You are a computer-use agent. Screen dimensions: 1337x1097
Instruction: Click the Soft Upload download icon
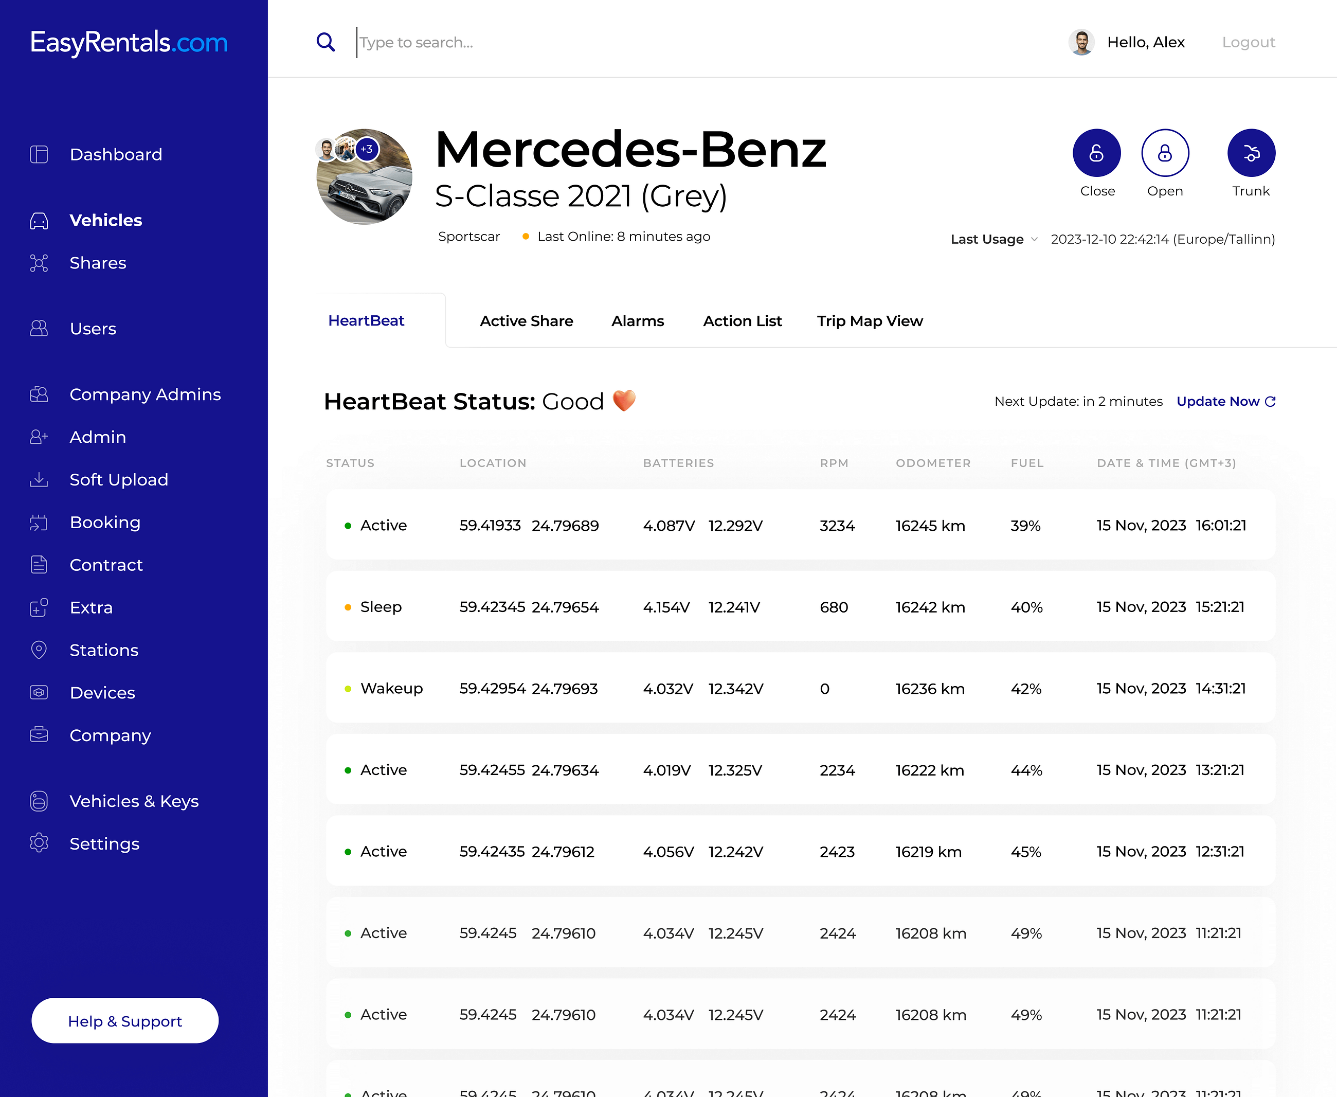pos(39,480)
